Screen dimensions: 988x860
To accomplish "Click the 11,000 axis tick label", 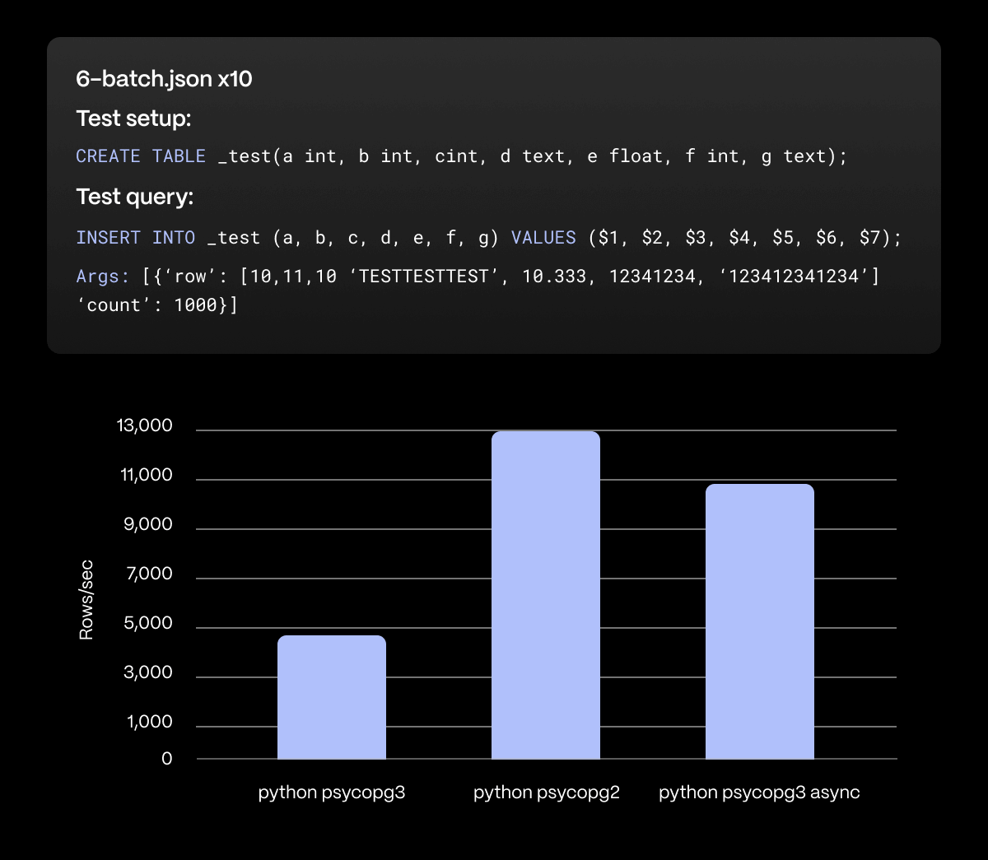I will click(x=147, y=475).
